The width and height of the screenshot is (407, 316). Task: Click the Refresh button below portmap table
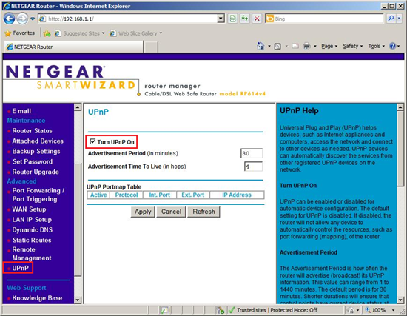(203, 212)
